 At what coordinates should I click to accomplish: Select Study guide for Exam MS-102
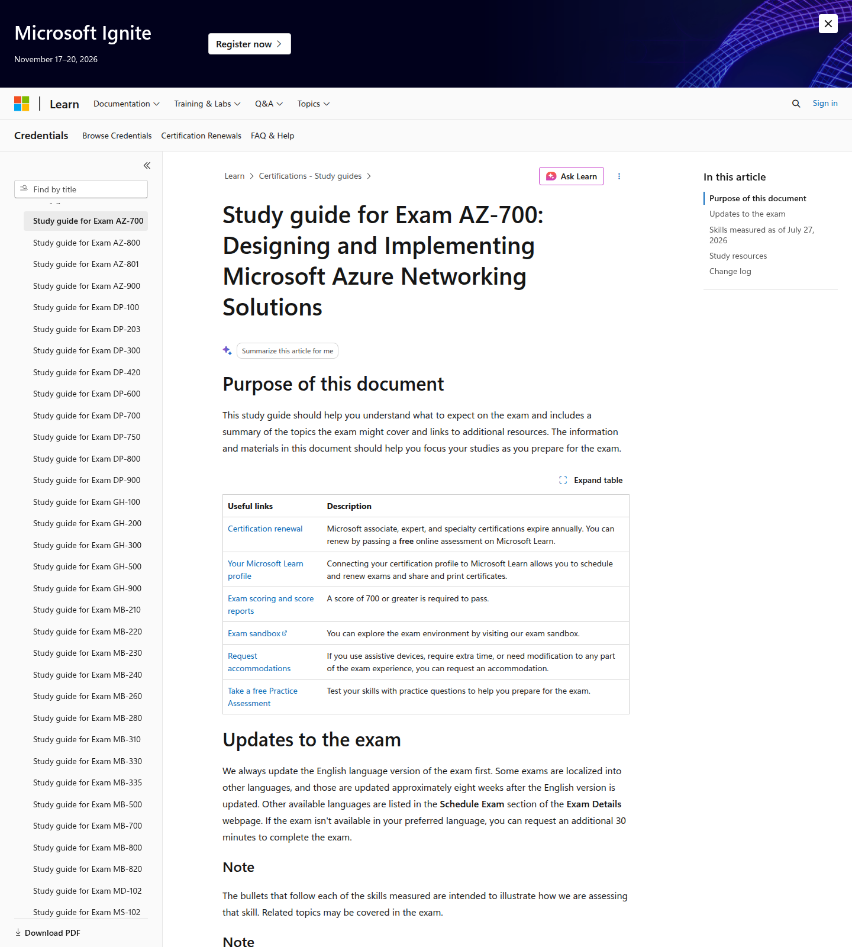86,912
